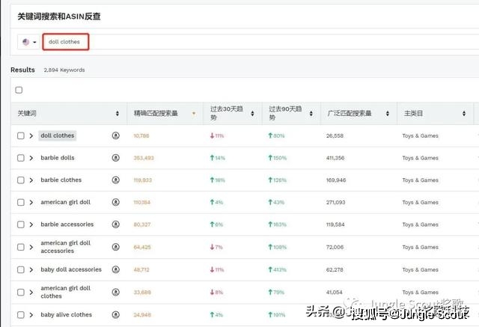The height and width of the screenshot is (327, 479).
Task: Click the circular icon beside barbie dolls
Action: [115, 158]
